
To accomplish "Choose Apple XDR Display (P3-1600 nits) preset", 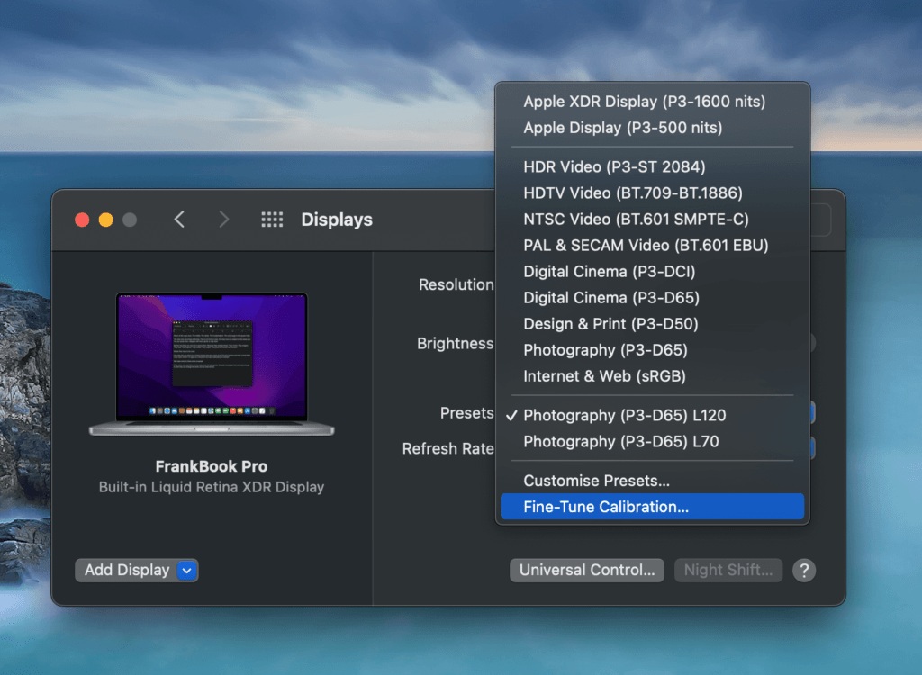I will (x=652, y=102).
